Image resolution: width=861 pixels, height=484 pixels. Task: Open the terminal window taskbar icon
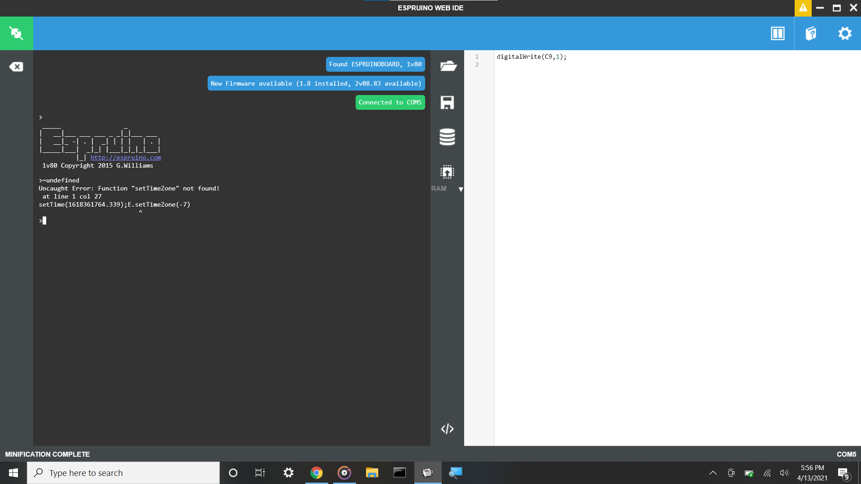[400, 473]
